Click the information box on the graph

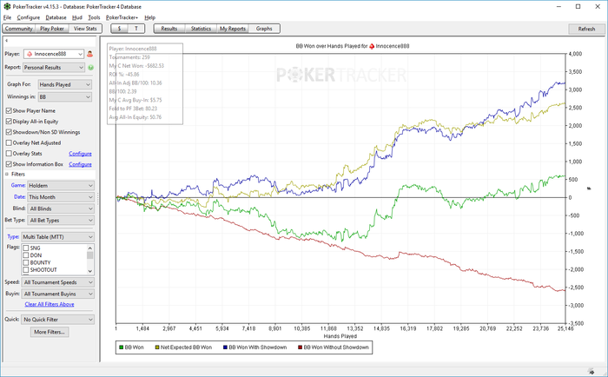[x=145, y=83]
